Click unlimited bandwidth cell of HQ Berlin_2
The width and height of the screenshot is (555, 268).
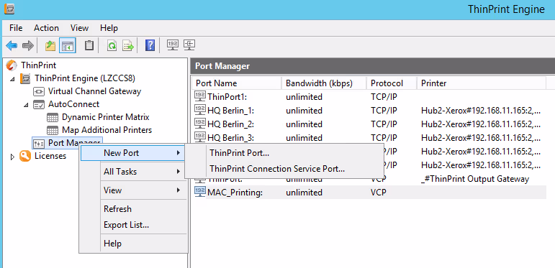click(304, 124)
